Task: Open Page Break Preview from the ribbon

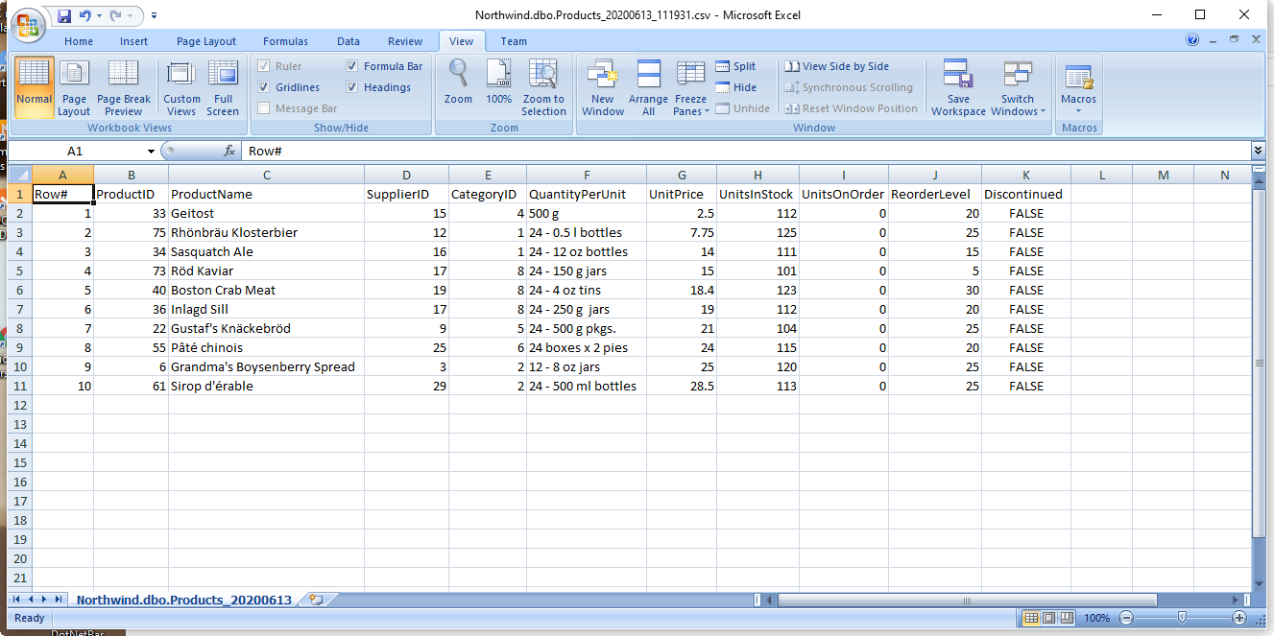Action: (x=124, y=87)
